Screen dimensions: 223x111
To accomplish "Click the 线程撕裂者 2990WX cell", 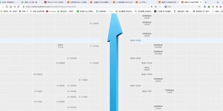I will pyautogui.click(x=158, y=46).
